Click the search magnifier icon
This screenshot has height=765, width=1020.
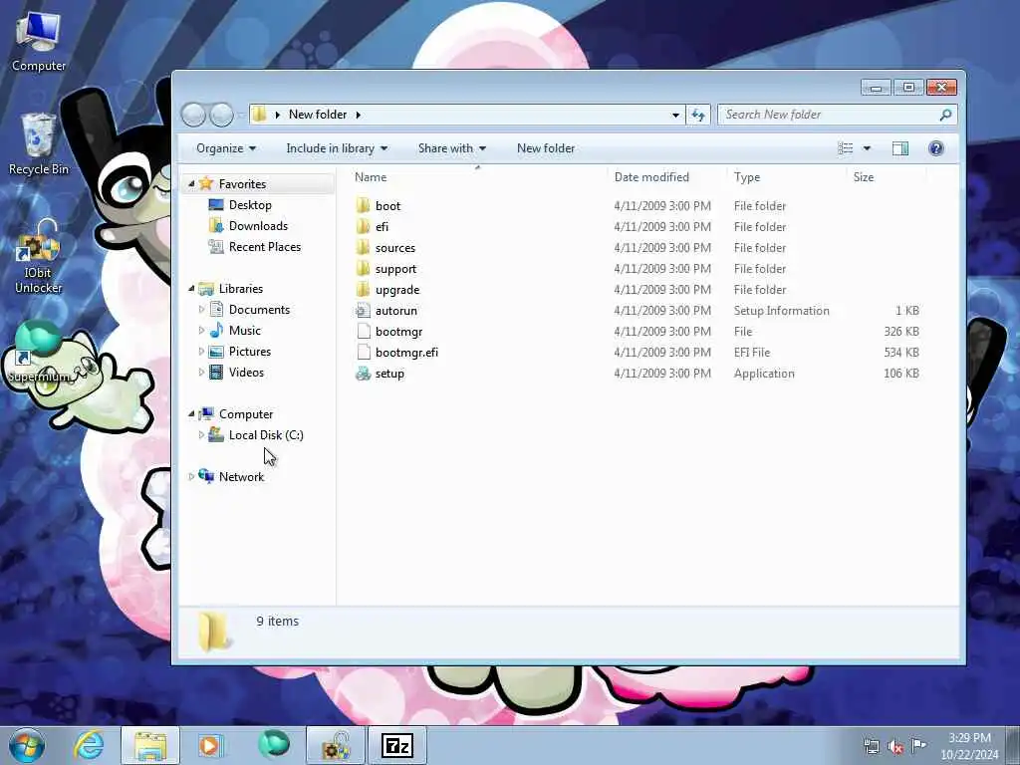[x=945, y=115]
